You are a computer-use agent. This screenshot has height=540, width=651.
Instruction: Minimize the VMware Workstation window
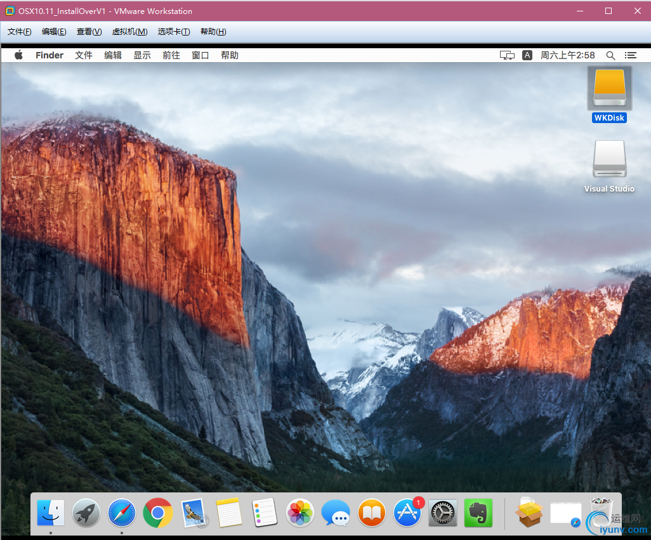coord(580,11)
